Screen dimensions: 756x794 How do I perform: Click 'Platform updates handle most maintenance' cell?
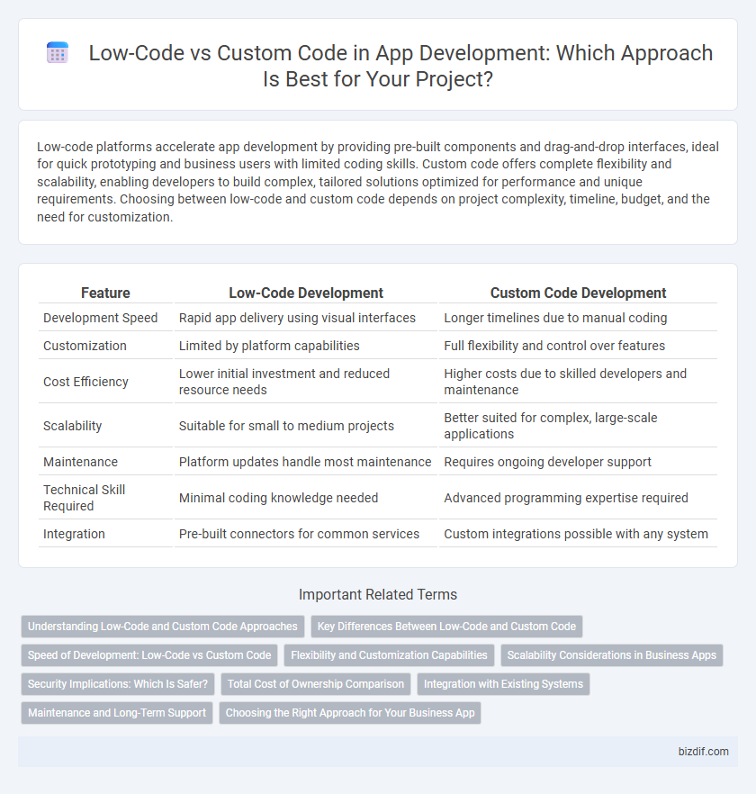305,461
